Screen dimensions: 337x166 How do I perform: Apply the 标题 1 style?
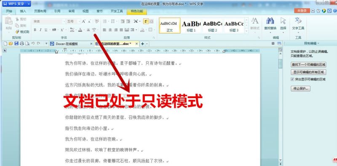tap(191, 26)
